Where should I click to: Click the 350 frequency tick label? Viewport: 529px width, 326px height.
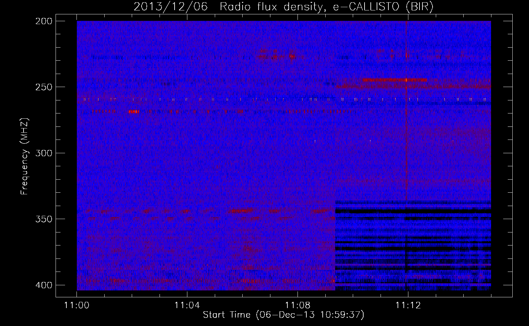[x=43, y=219]
